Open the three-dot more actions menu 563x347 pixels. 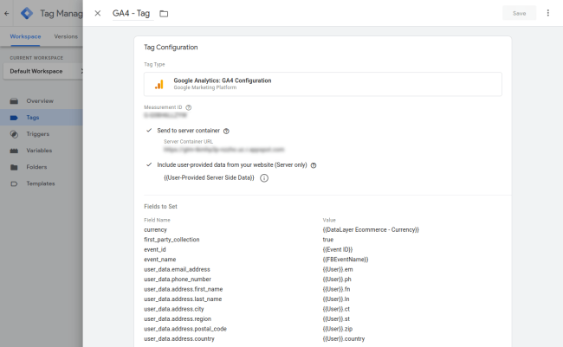547,14
